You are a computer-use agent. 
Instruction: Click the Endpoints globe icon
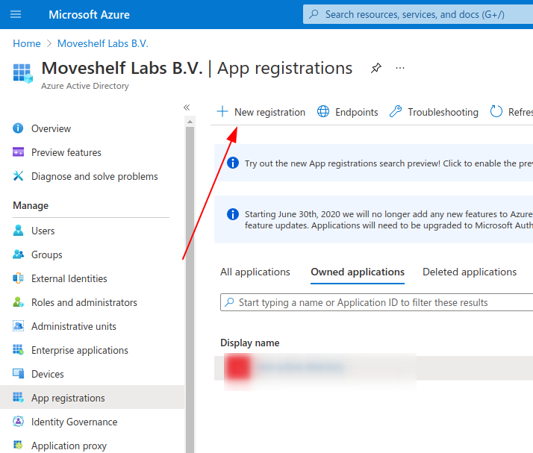click(323, 111)
